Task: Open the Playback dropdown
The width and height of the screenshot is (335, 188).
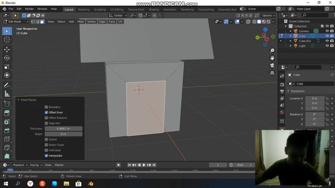Action: point(20,165)
